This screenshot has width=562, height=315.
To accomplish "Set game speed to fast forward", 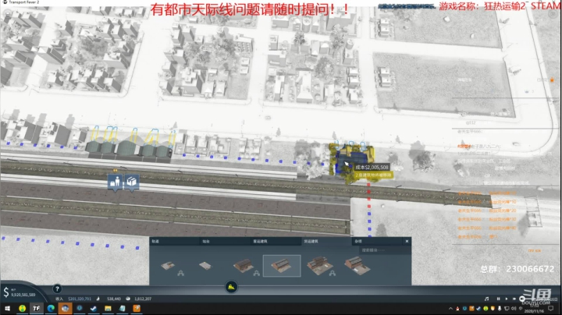I will (514, 299).
